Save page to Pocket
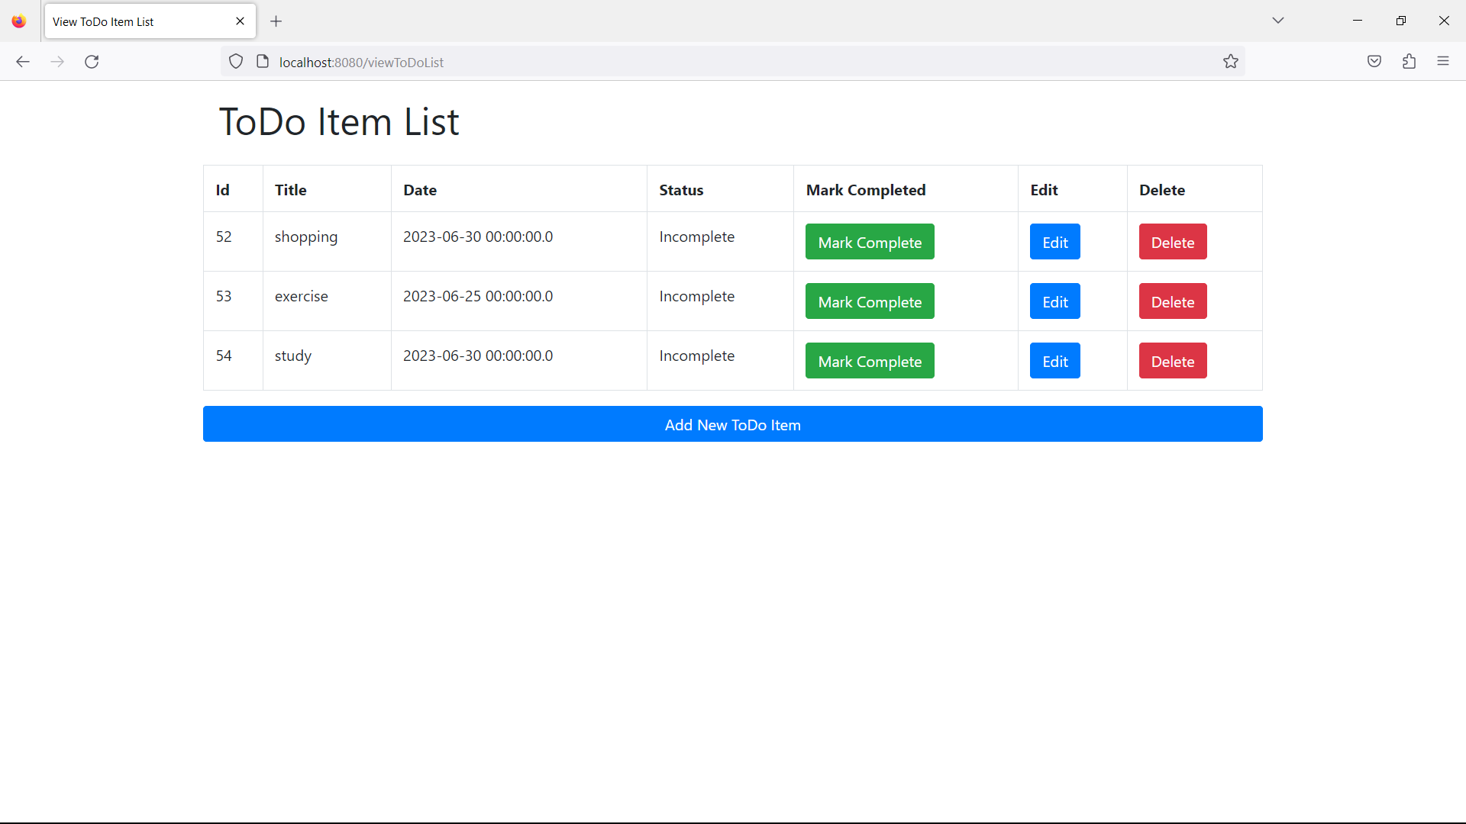Image resolution: width=1466 pixels, height=824 pixels. [x=1374, y=62]
